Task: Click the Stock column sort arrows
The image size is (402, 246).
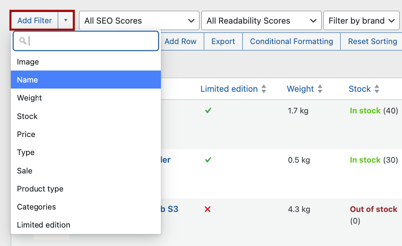Action: coord(377,89)
